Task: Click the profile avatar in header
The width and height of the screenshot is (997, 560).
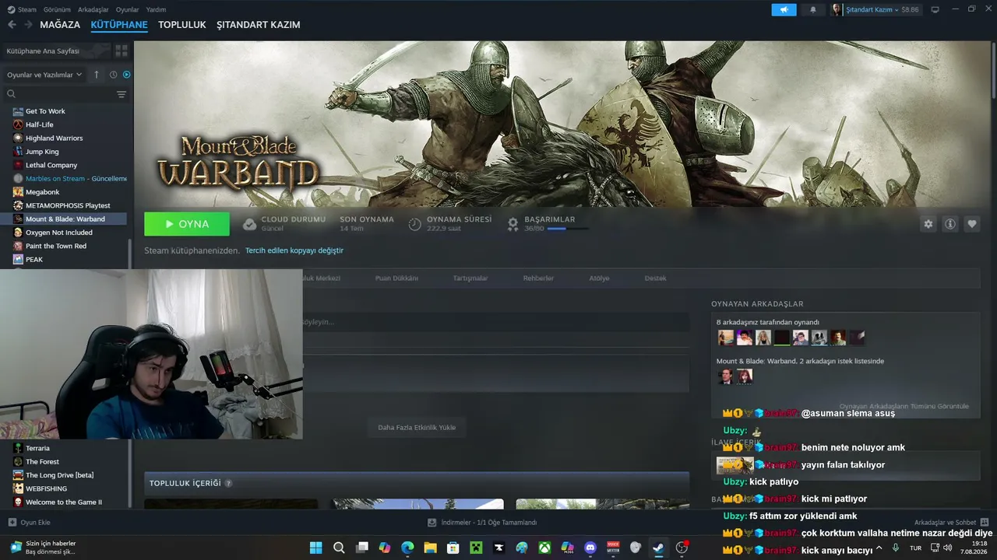Action: click(837, 9)
